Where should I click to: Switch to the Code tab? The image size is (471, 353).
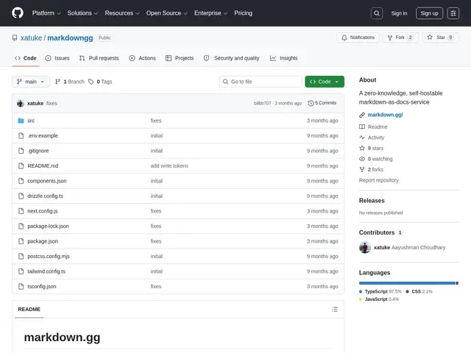click(26, 58)
